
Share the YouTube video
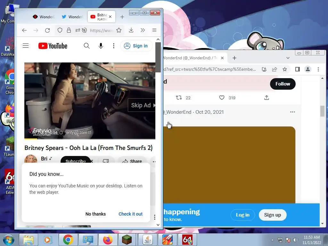tap(132, 161)
